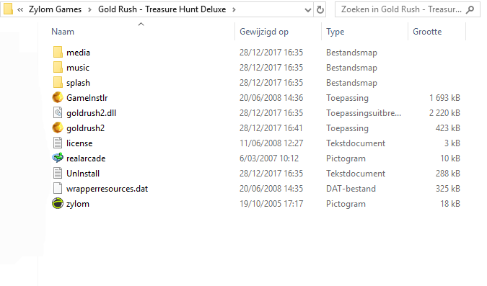Click the zylom pictogram icon

point(58,204)
